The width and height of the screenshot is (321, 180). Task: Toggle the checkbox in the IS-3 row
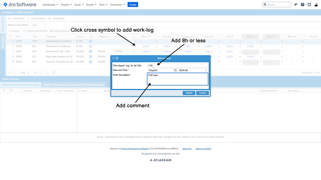tap(91, 57)
